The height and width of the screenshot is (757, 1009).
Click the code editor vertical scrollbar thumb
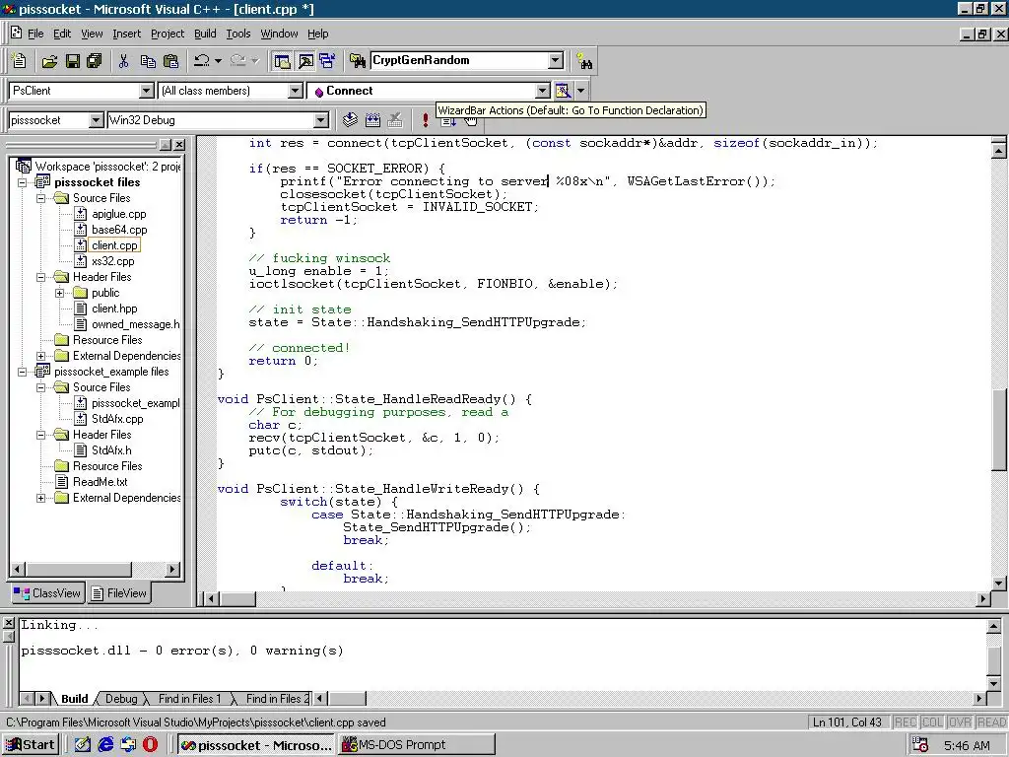998,430
